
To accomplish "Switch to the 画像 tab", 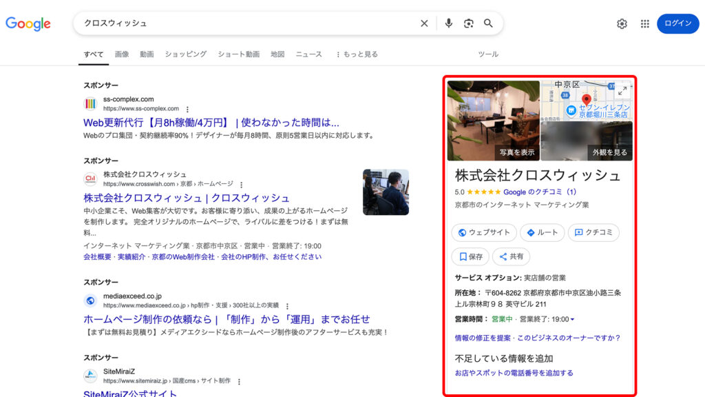I will click(x=122, y=54).
